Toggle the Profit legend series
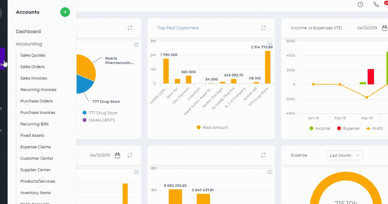388x204 pixels. (374, 129)
